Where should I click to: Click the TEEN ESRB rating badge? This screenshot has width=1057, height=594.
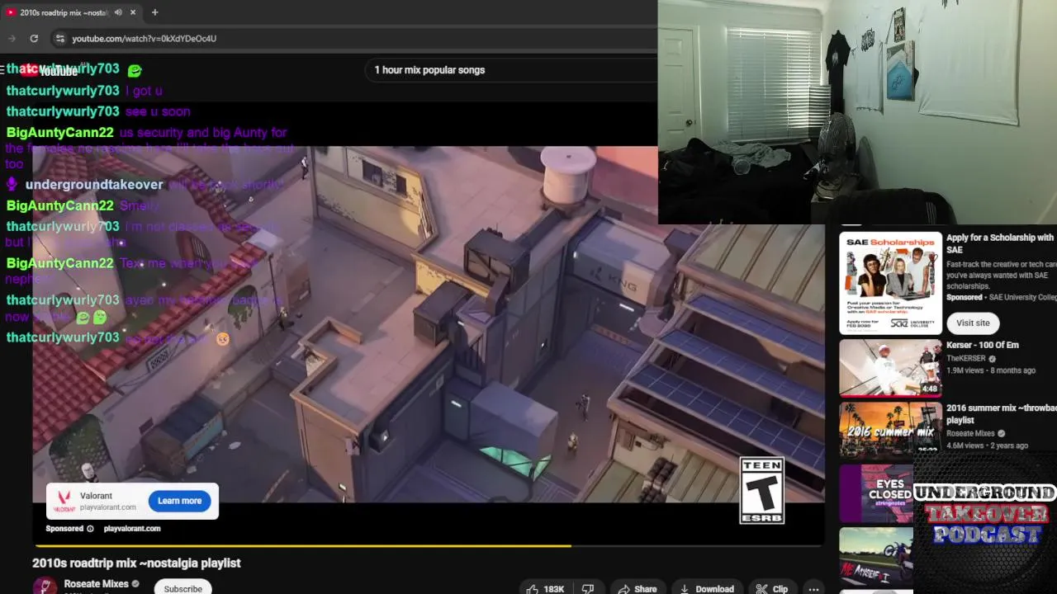pyautogui.click(x=761, y=490)
